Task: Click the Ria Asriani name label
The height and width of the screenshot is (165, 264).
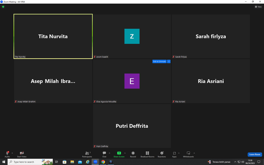Action: point(180,102)
